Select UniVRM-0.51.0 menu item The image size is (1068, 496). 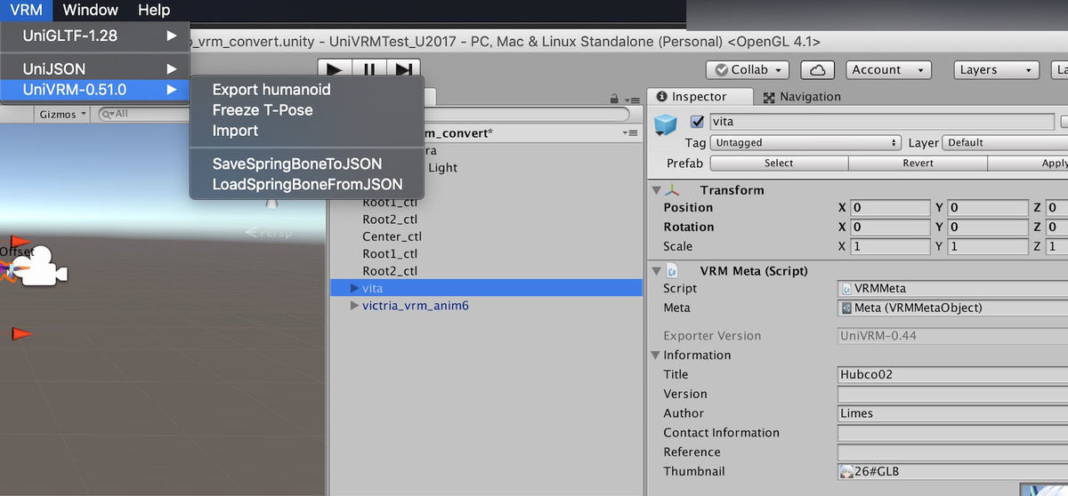[95, 89]
